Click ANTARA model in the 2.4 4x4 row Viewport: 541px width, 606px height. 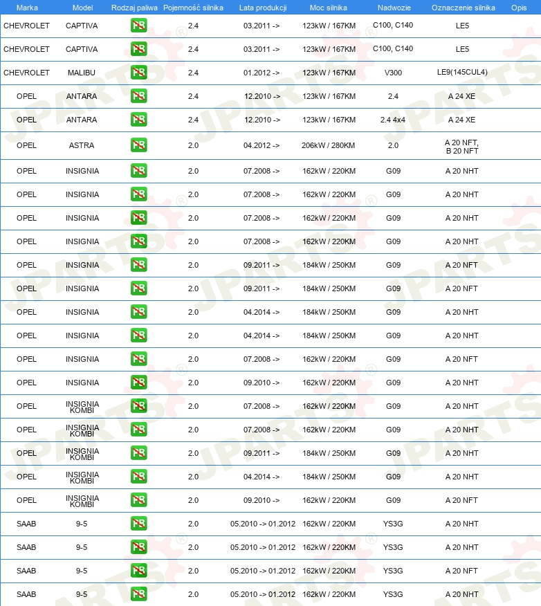(x=82, y=120)
